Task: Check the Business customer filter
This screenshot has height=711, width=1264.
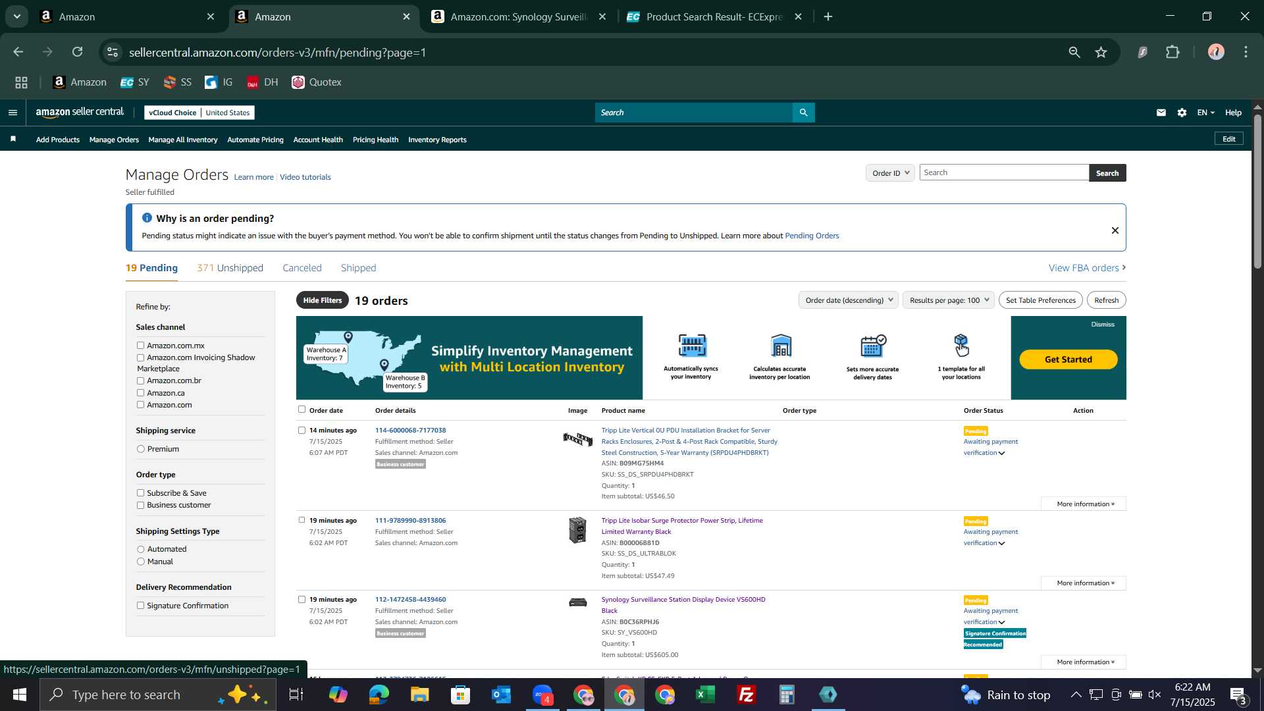Action: click(140, 505)
